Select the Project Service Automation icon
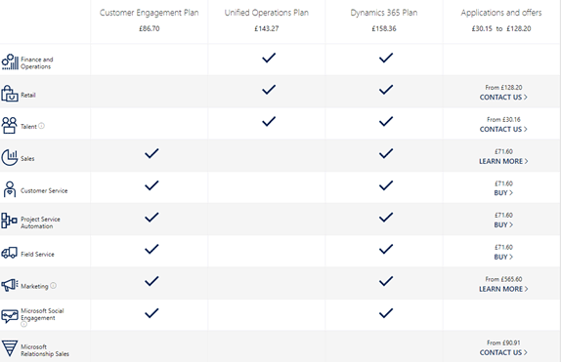This screenshot has width=561, height=362. pos(9,221)
